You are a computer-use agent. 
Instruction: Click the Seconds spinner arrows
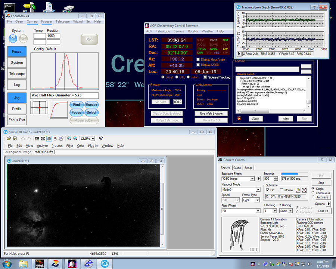276,179
